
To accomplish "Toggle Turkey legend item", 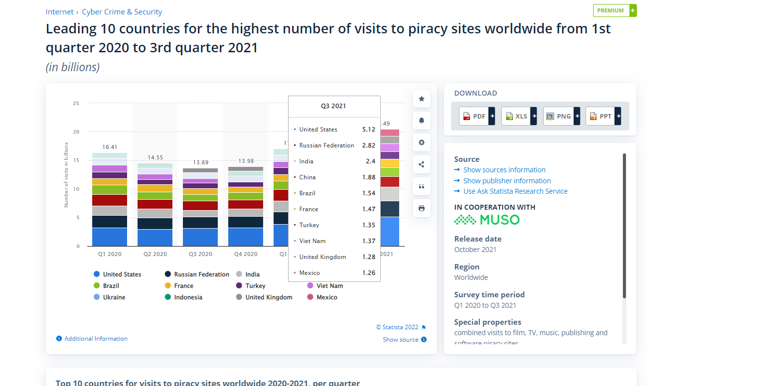I will coord(251,286).
